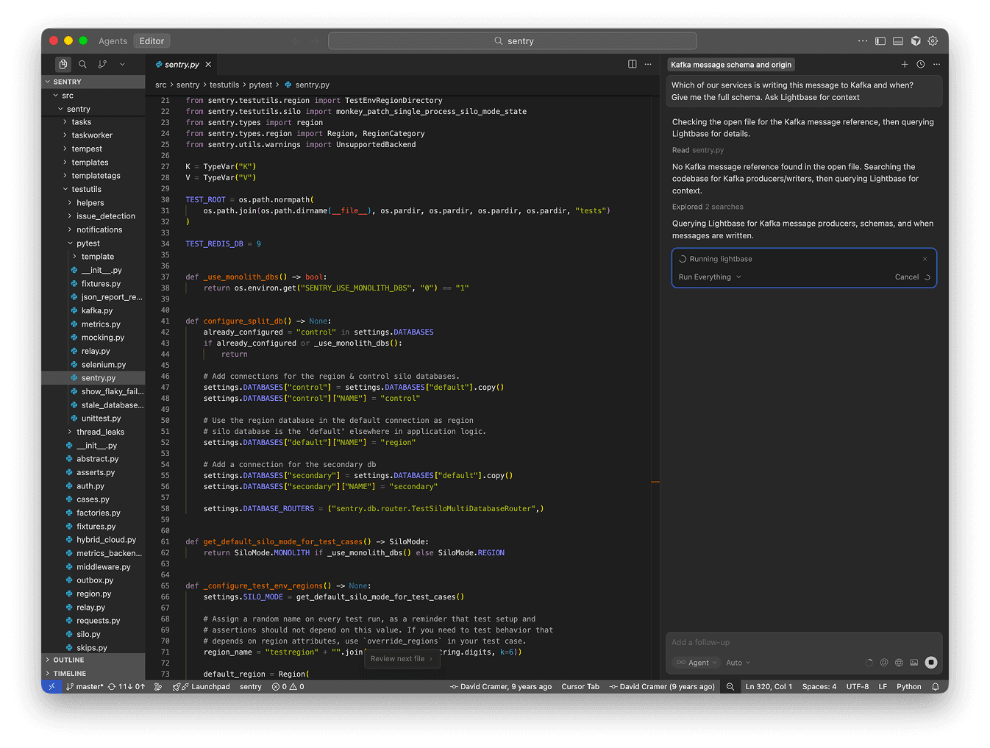Open the Explorer files view icon
The height and width of the screenshot is (748, 990).
(x=63, y=65)
